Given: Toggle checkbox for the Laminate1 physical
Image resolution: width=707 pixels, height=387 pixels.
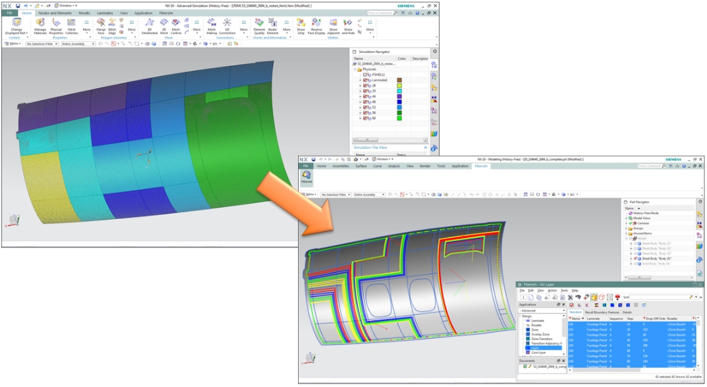Looking at the screenshot, I should click(365, 80).
